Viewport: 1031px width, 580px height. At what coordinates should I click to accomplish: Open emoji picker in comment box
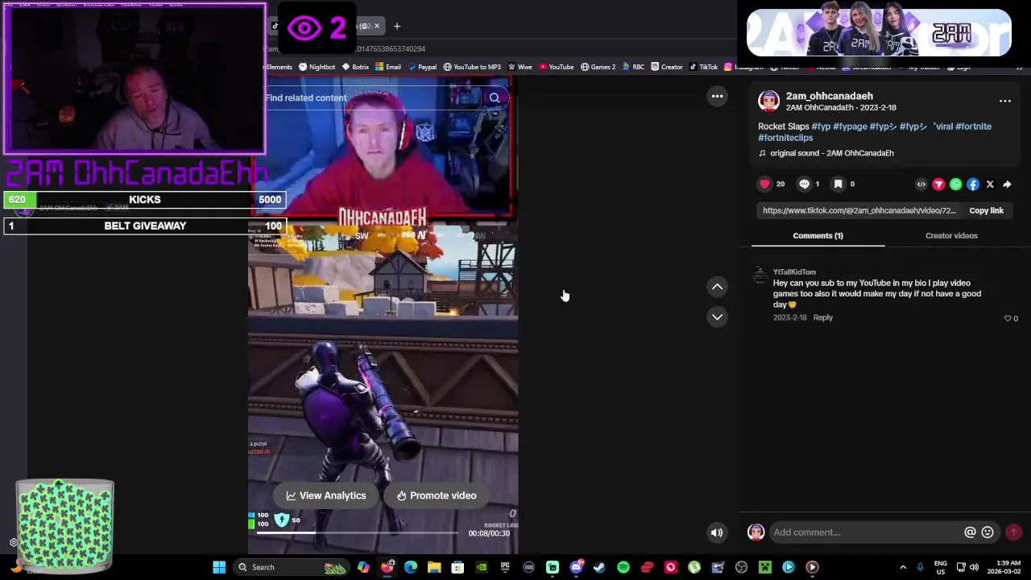988,532
